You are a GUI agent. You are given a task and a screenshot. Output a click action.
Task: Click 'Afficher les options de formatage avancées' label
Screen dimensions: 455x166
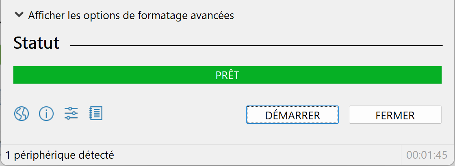pyautogui.click(x=131, y=15)
